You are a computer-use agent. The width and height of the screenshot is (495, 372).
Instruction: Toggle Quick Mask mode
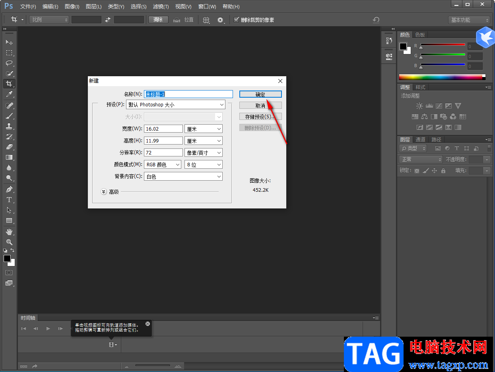pos(9,273)
